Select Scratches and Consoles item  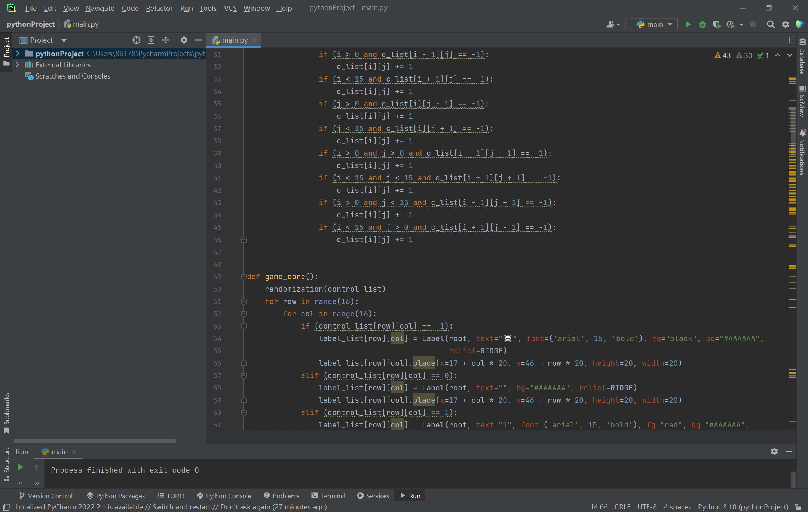[x=73, y=76]
